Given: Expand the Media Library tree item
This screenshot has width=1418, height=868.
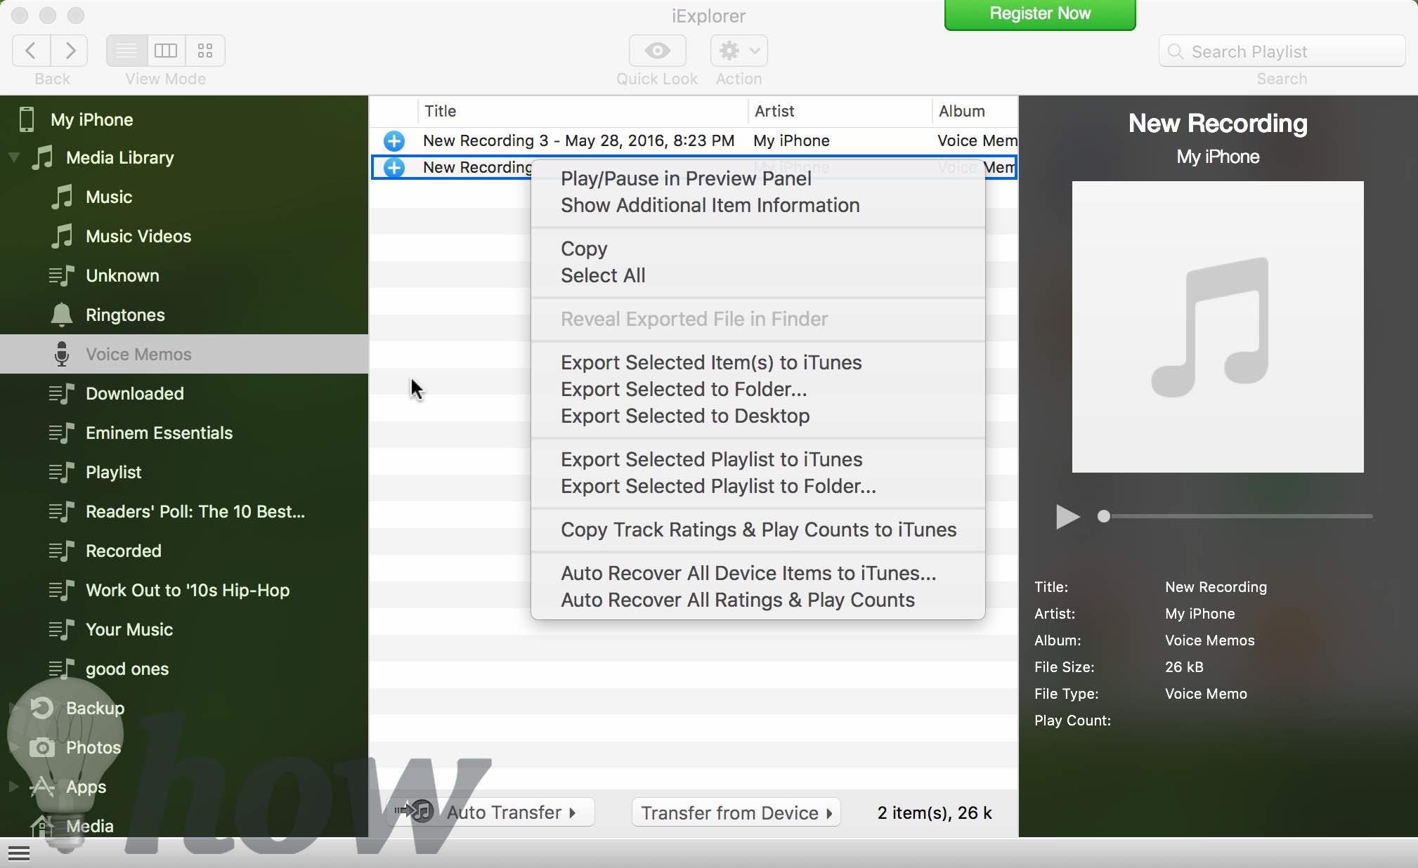Looking at the screenshot, I should 14,157.
